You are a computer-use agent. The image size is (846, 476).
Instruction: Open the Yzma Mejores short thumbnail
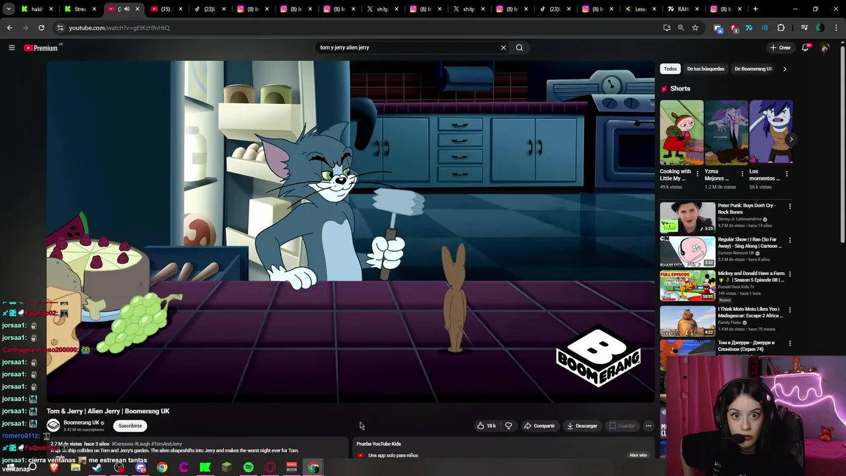(x=726, y=132)
